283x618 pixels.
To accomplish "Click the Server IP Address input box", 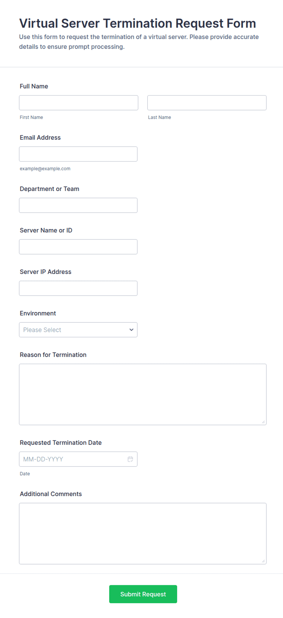I will (x=78, y=288).
